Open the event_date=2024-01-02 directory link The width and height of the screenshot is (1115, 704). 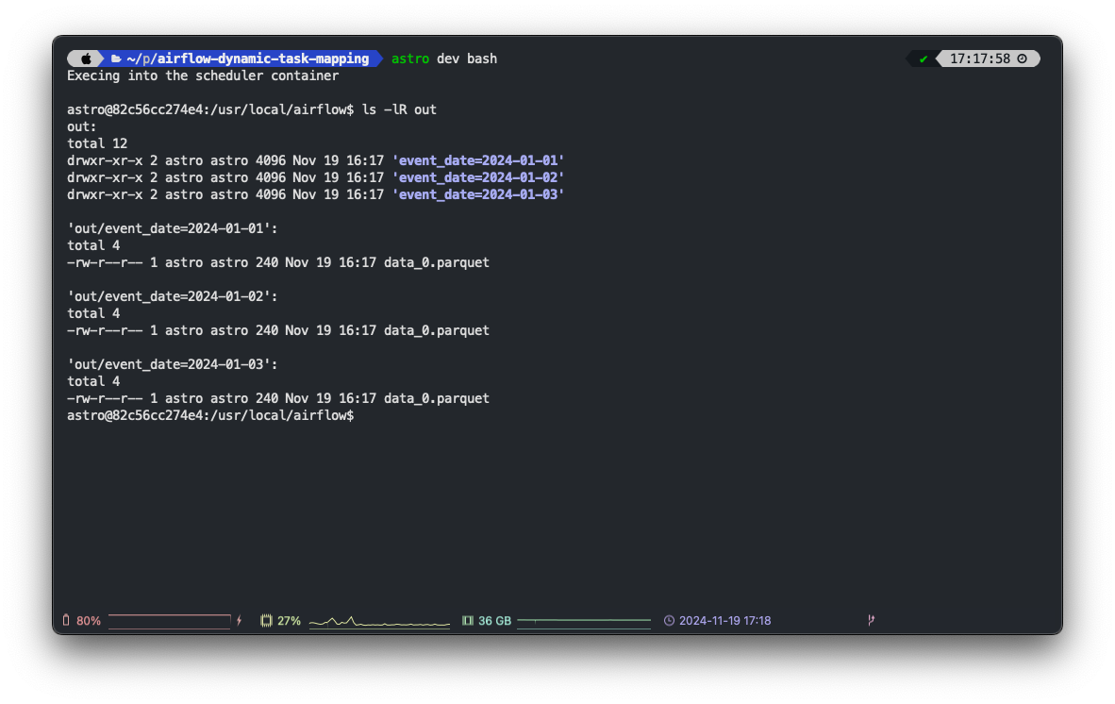[x=478, y=177]
